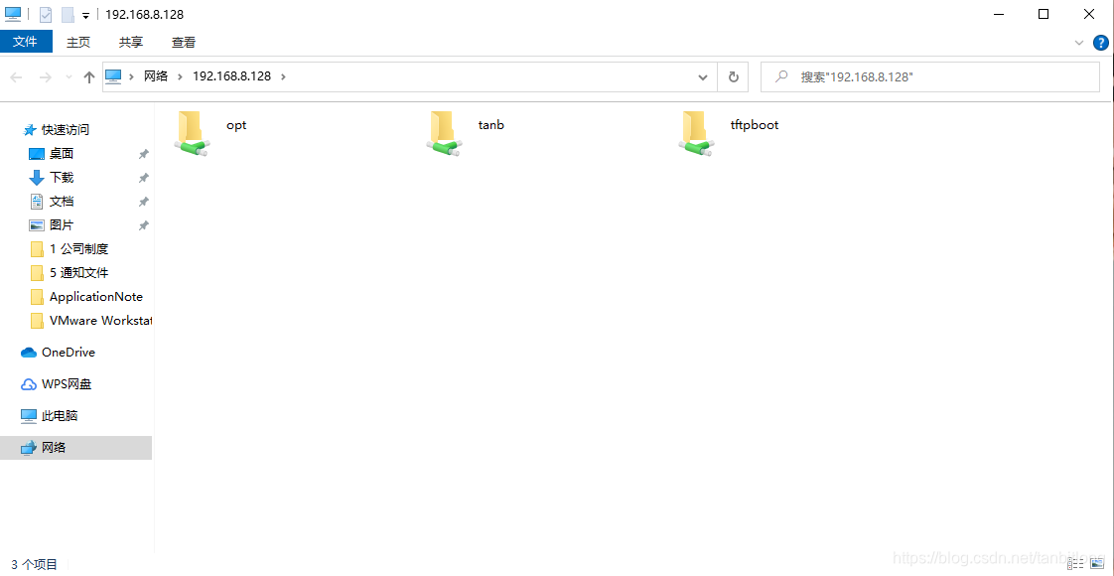Open 文档 in the navigation pane
This screenshot has height=576, width=1114.
pos(62,201)
